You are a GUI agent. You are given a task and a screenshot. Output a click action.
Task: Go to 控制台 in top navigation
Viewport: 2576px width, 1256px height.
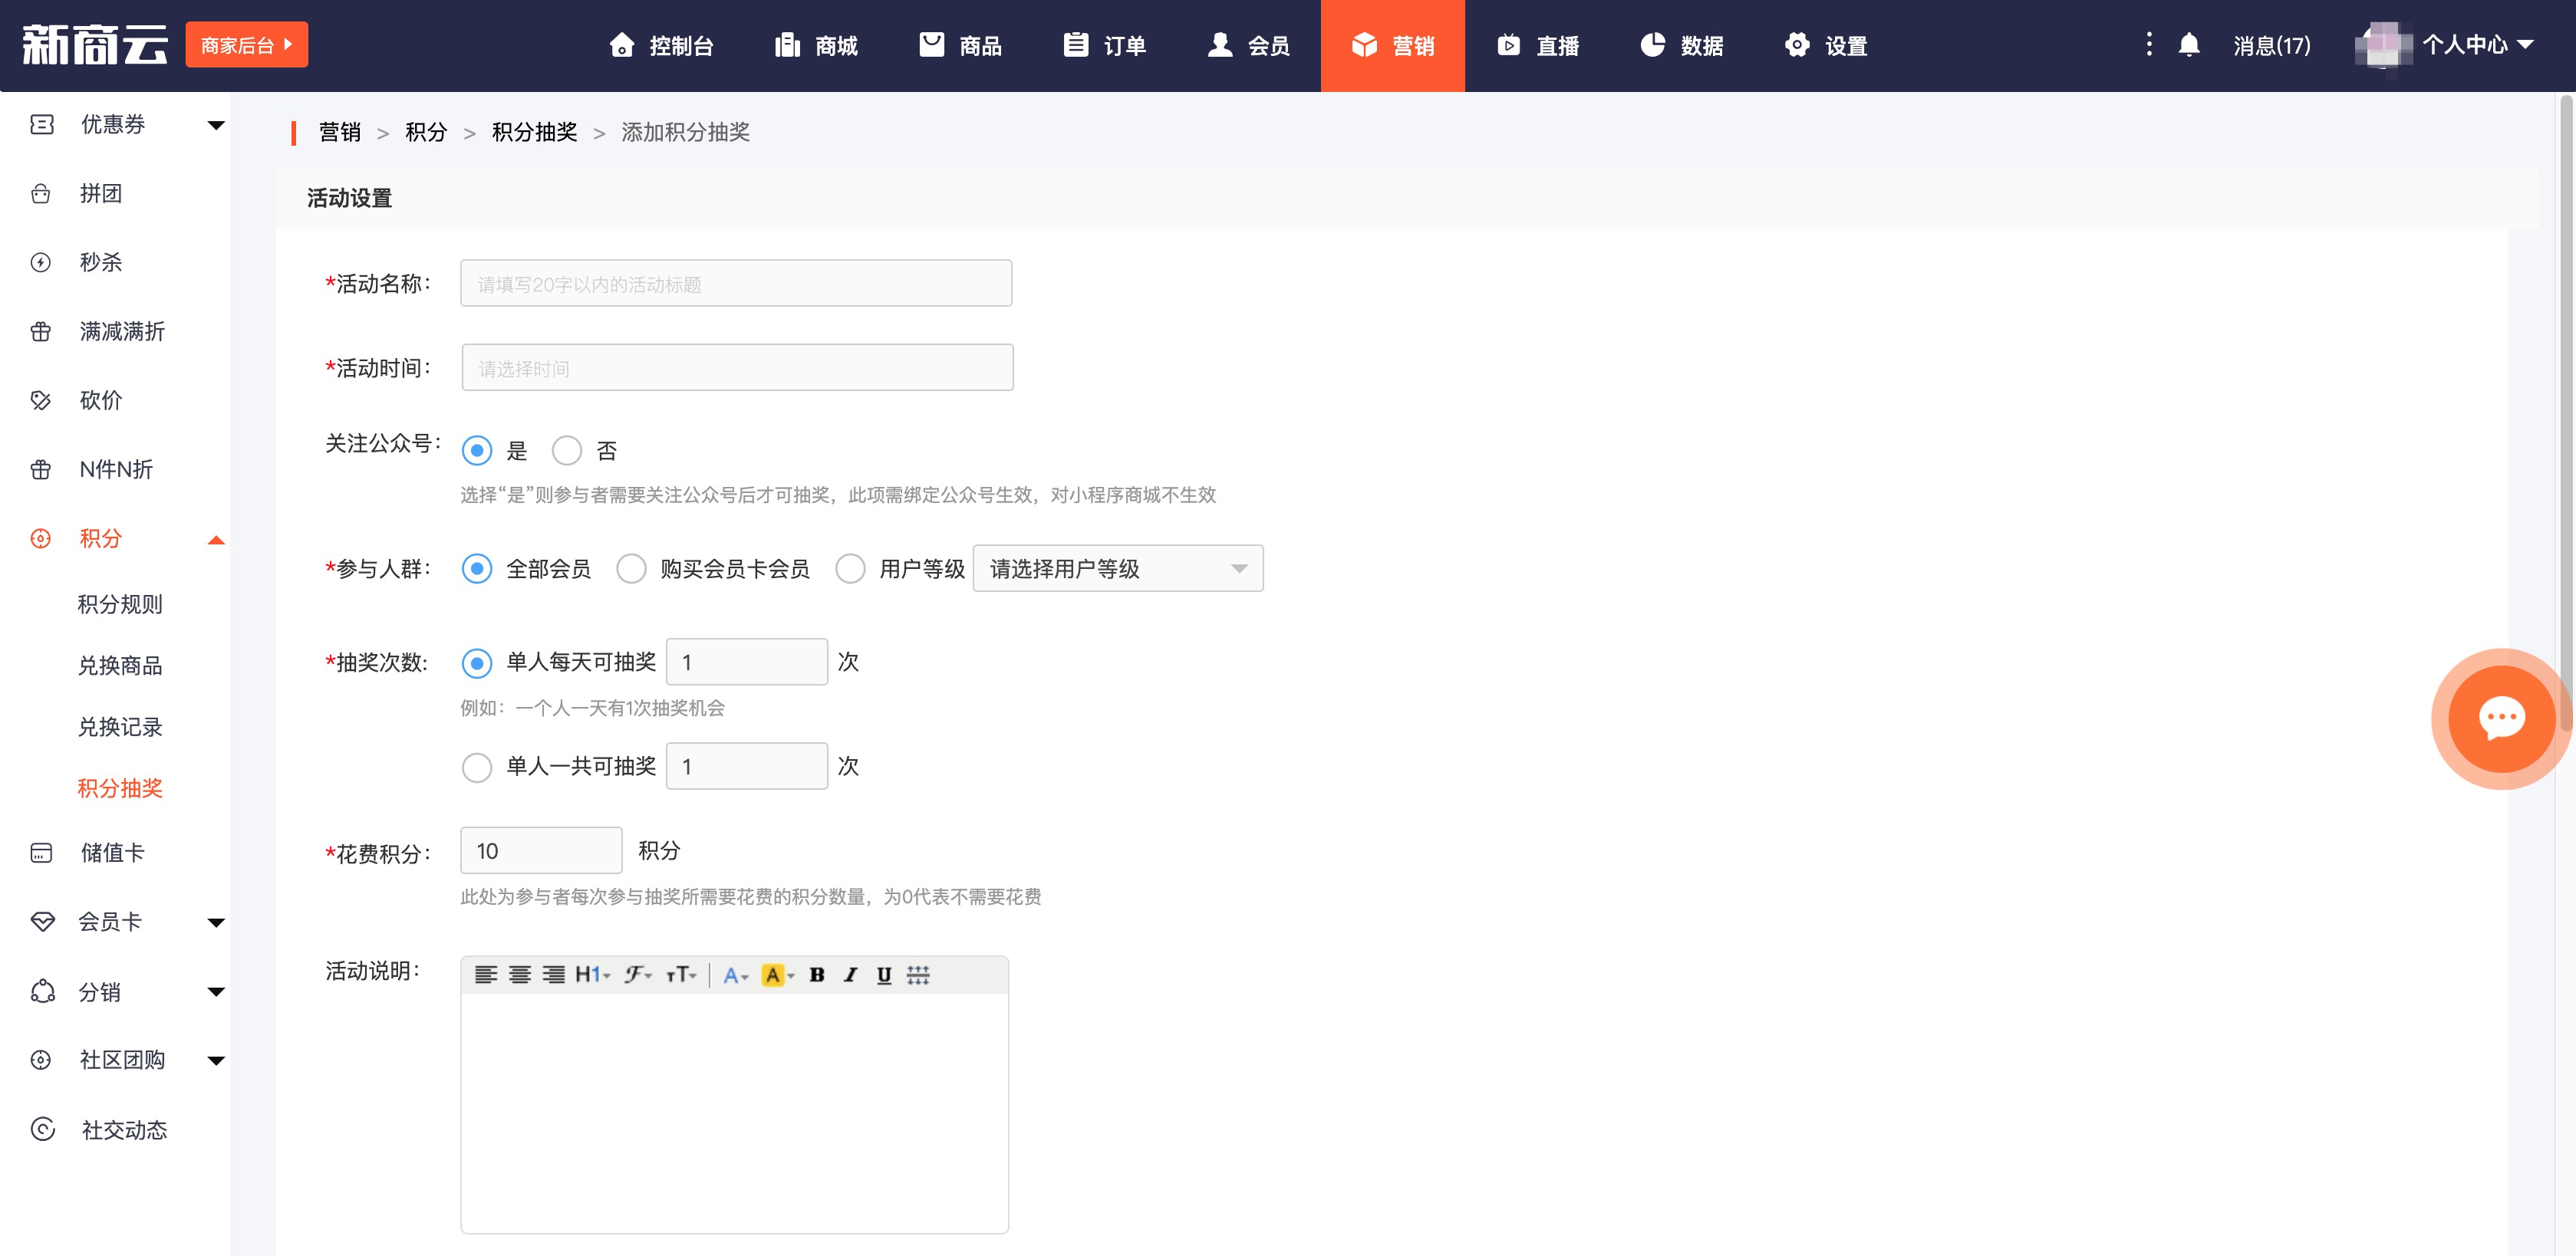tap(661, 45)
